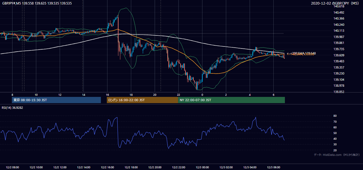The height and width of the screenshot is (170, 363).
Task: Click the RSI axis value 70
Action: (335, 122)
